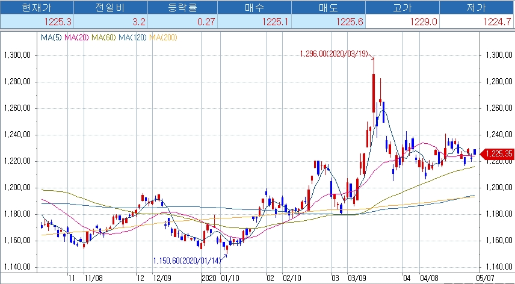Click the 1,150.60 (2020/01/14) low annotation
This screenshot has width=515, height=284.
click(188, 259)
